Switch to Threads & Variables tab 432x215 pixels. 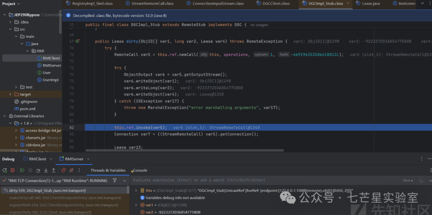point(108,170)
